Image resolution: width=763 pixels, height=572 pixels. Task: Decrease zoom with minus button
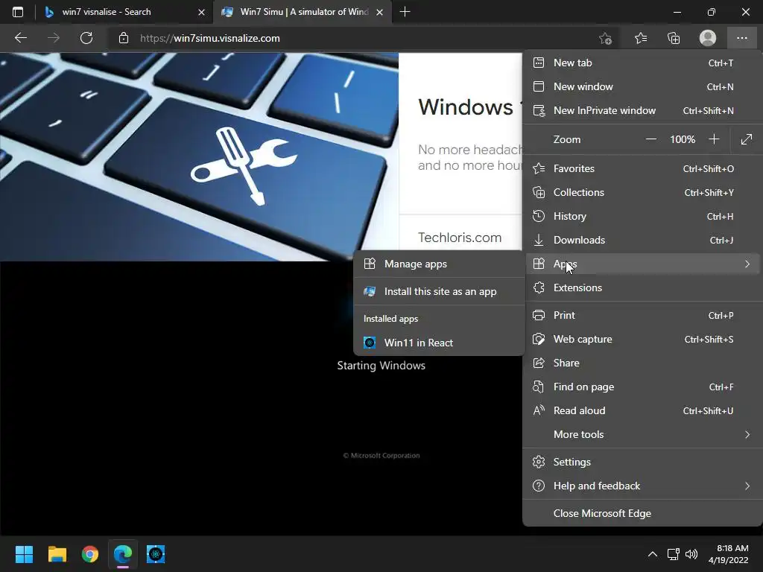click(650, 139)
